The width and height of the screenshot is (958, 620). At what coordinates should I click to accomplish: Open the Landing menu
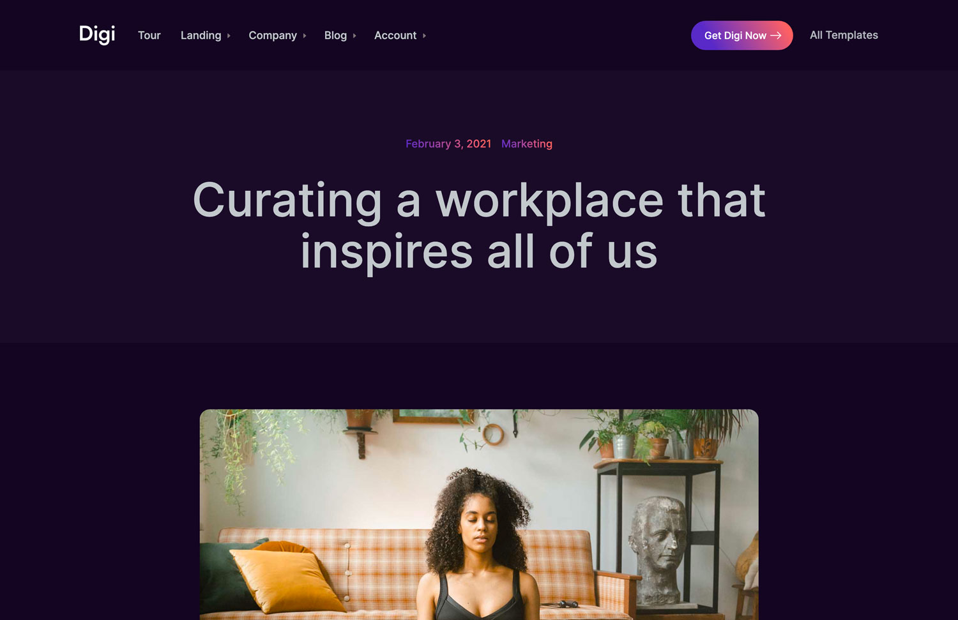coord(201,35)
